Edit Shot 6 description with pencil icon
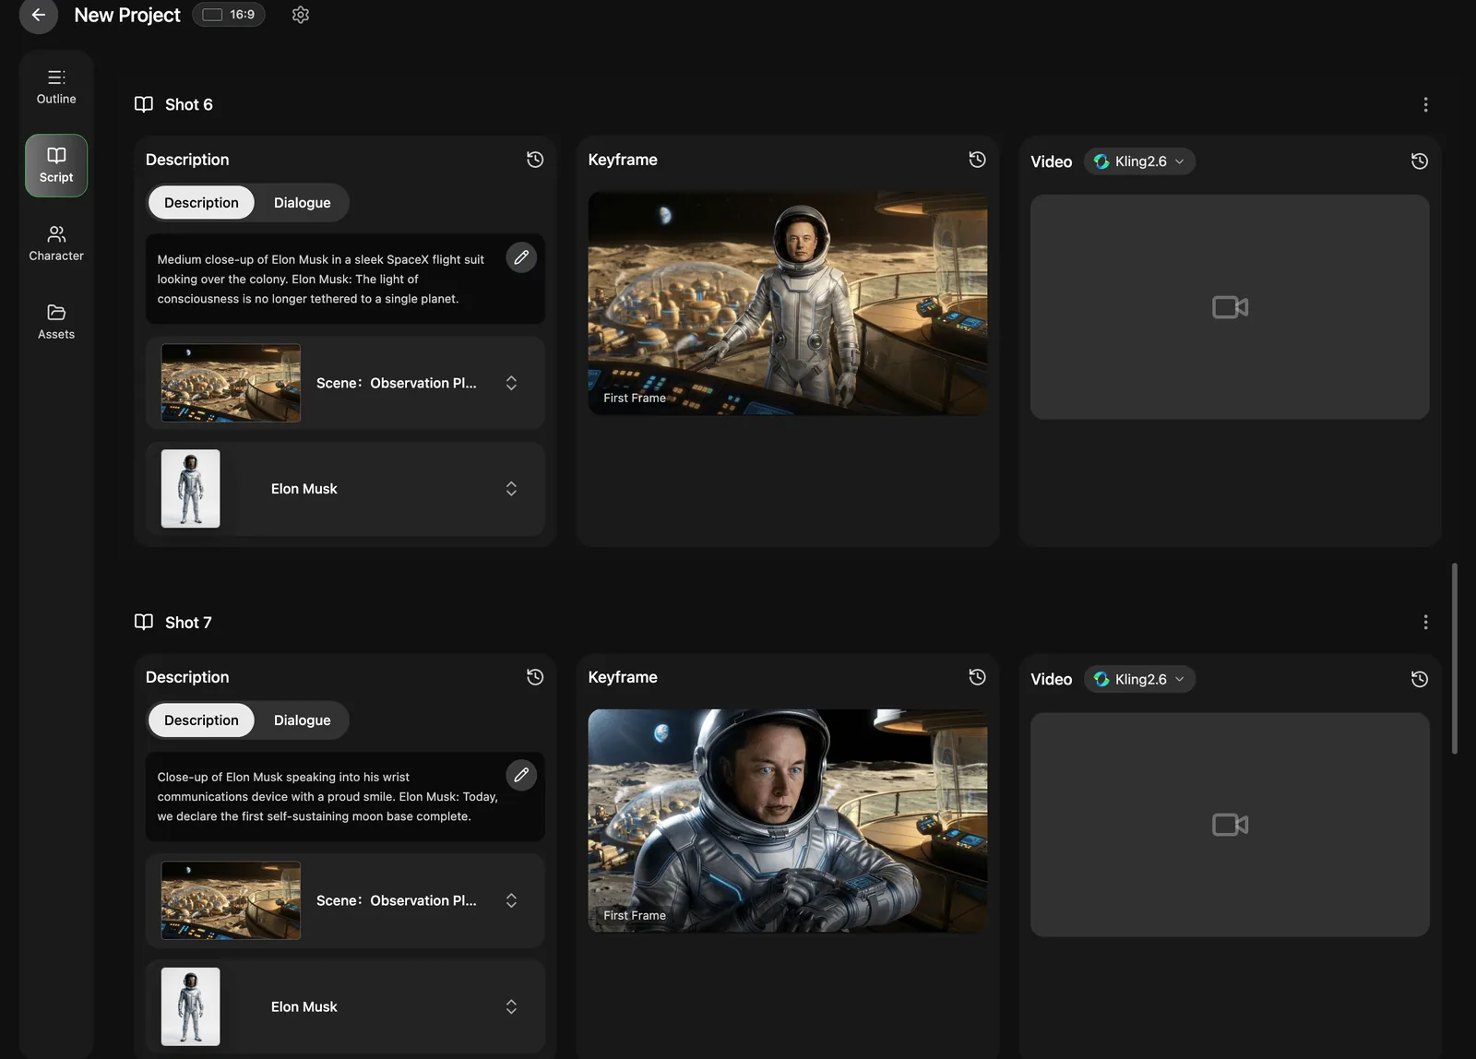The image size is (1476, 1059). click(521, 257)
